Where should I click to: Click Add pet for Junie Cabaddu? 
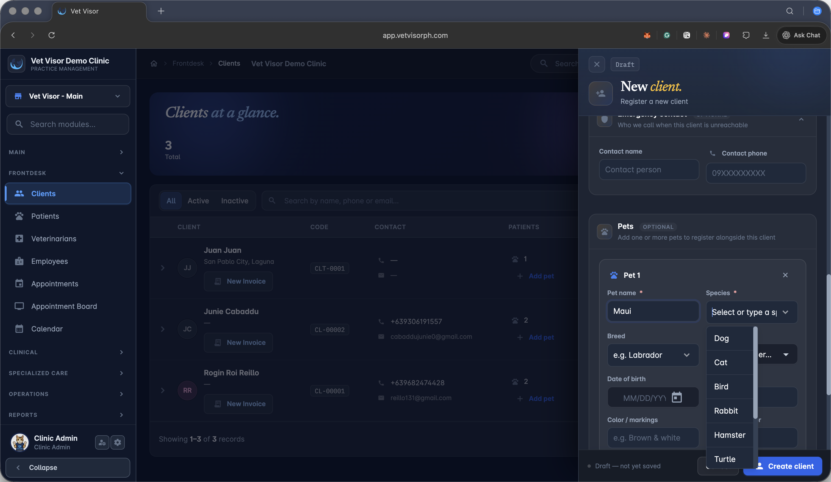point(536,338)
